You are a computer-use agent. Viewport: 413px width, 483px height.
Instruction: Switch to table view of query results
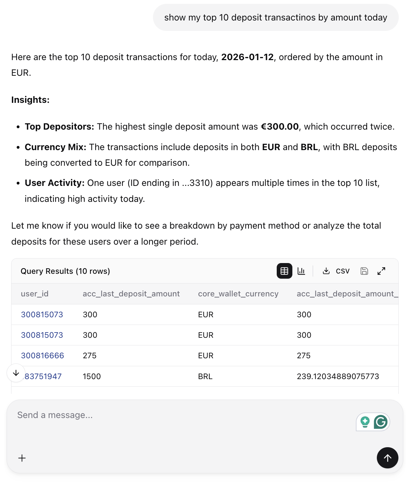(284, 271)
